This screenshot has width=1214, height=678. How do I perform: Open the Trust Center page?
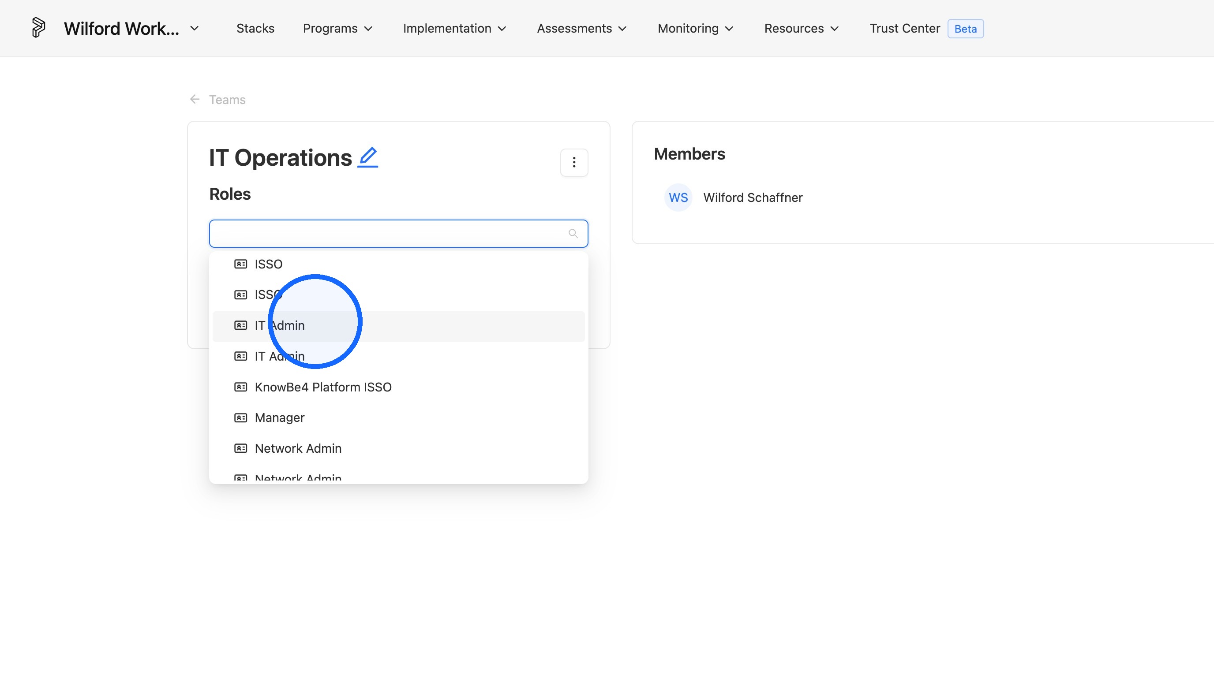[x=904, y=28]
